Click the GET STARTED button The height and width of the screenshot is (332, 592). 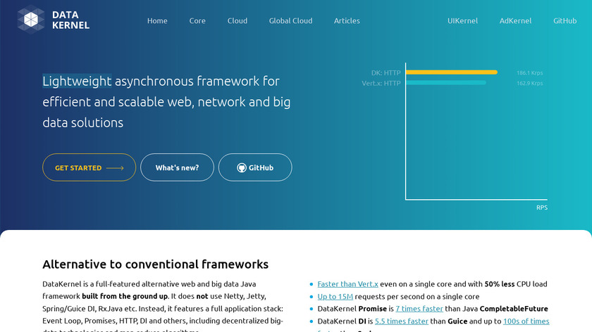click(x=89, y=167)
